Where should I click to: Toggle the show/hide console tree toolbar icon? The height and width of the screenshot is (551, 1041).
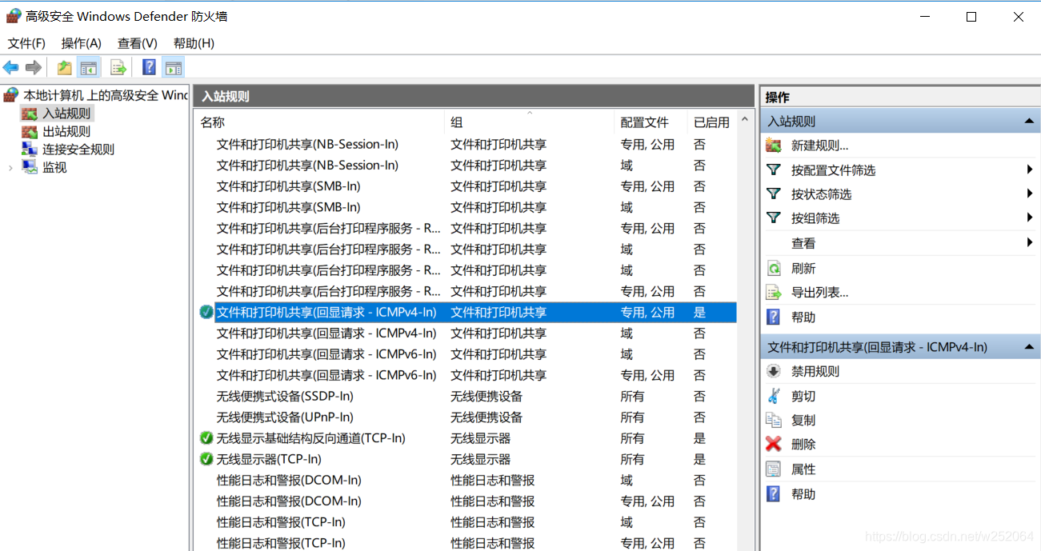tap(89, 68)
